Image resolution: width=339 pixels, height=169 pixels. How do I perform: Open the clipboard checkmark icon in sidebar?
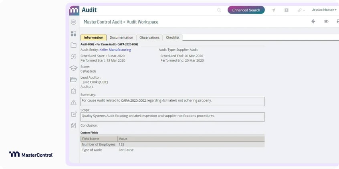pyautogui.click(x=73, y=91)
